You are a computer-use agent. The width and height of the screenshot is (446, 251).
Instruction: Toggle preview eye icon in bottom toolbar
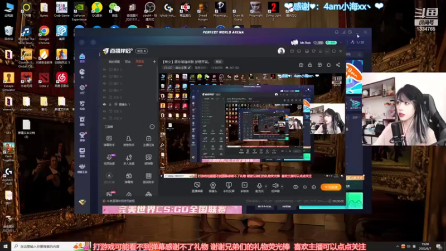coord(304,187)
